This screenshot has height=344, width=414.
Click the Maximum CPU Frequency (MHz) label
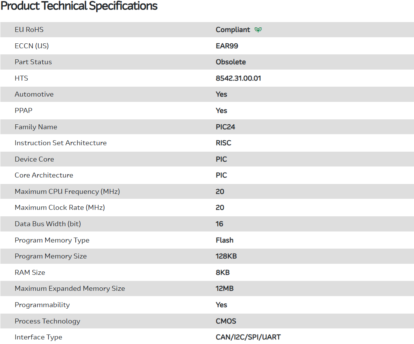[x=67, y=192]
